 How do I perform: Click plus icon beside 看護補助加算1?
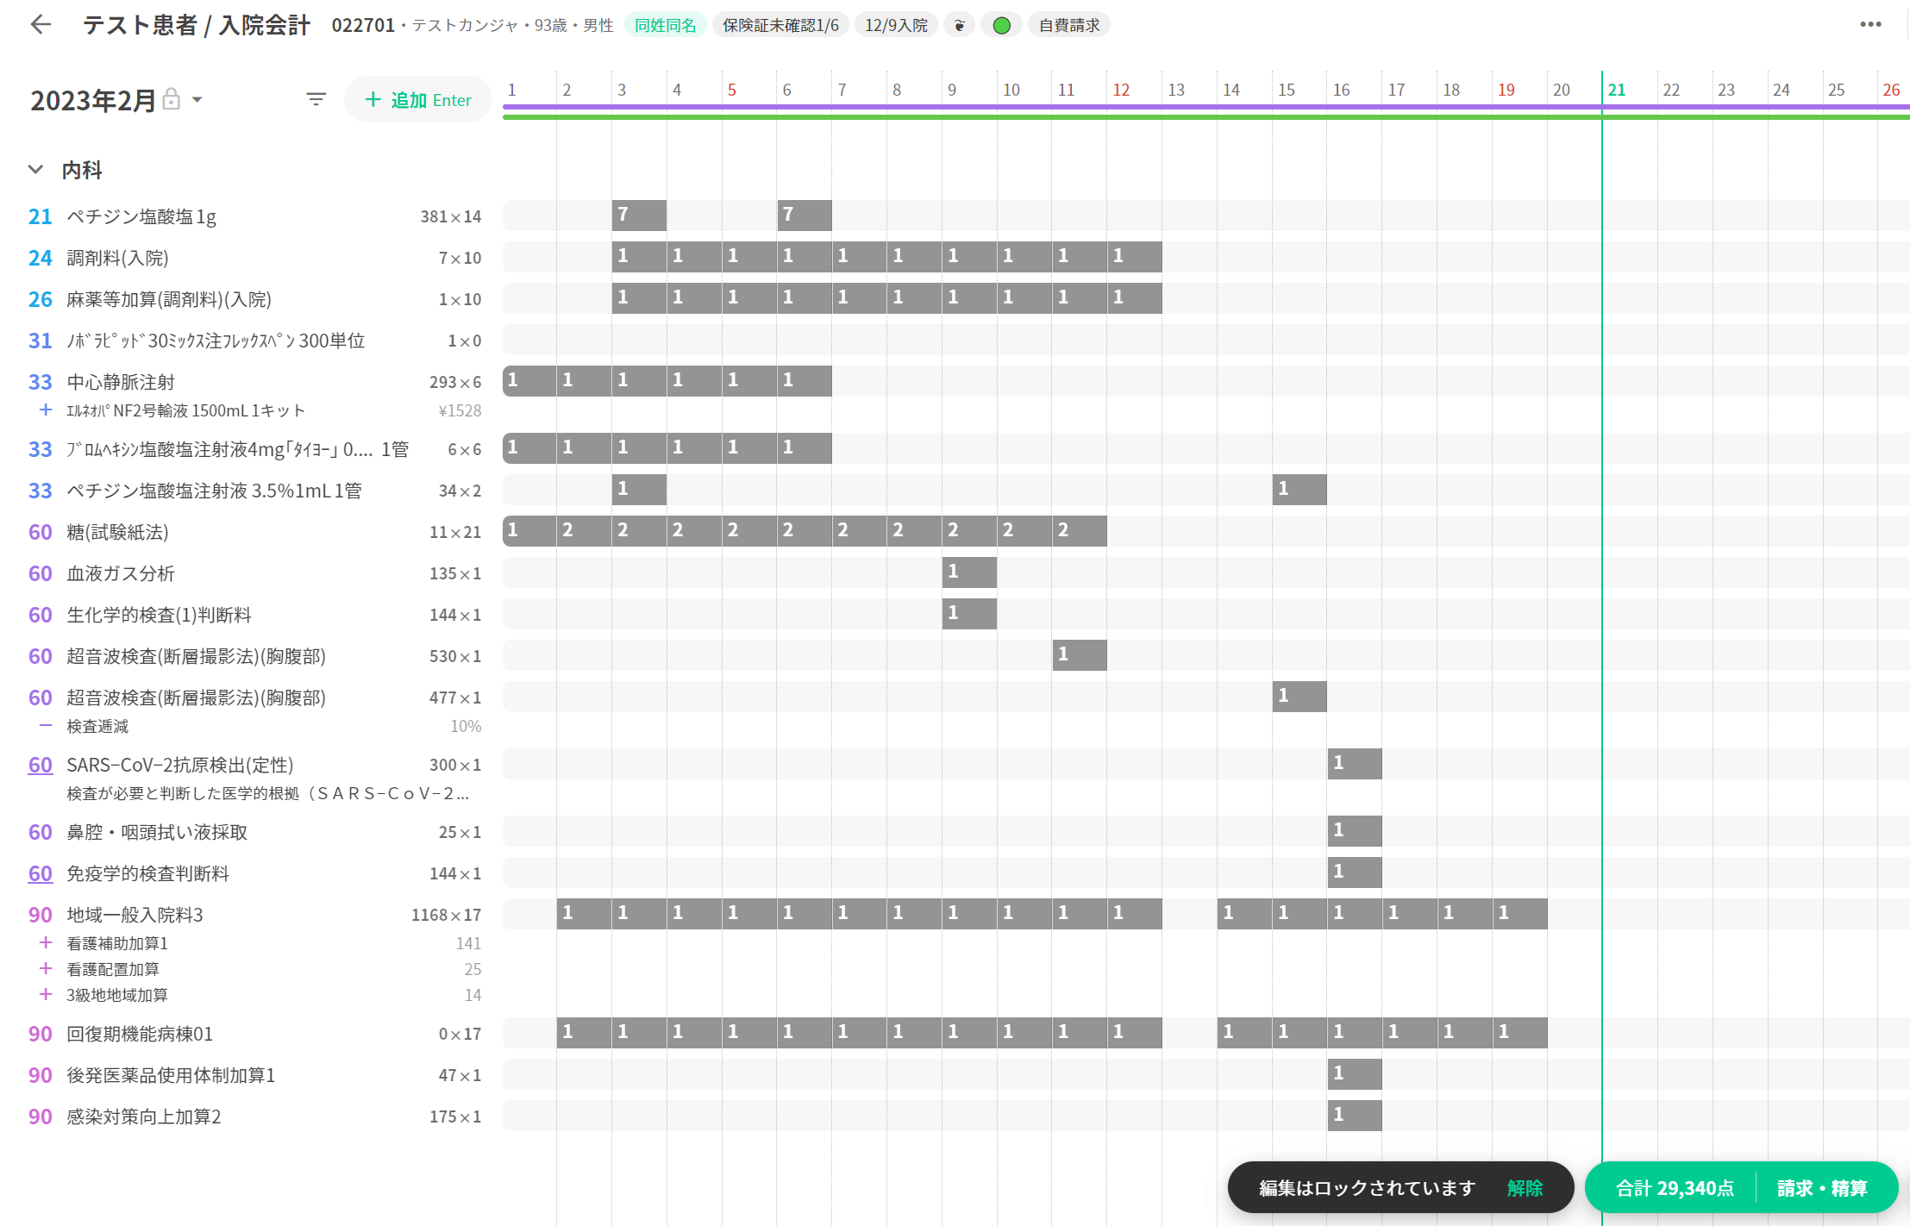46,943
